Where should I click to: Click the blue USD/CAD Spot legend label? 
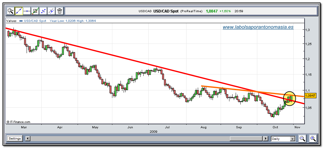tap(35, 21)
